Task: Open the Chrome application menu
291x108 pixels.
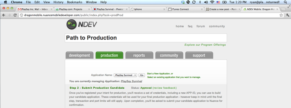Action: [17, 2]
